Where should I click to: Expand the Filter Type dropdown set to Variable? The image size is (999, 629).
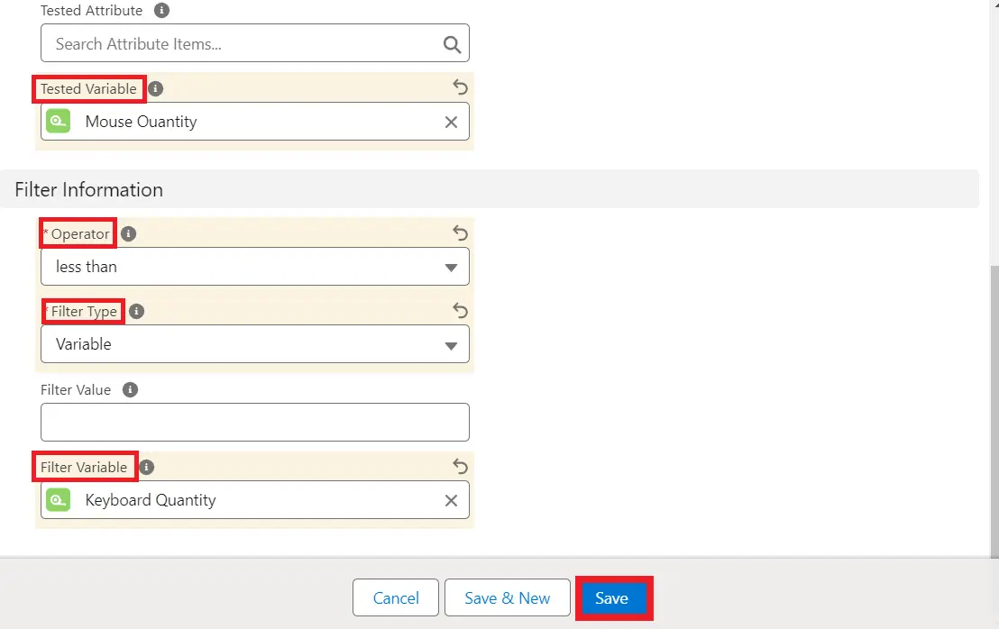click(x=255, y=344)
